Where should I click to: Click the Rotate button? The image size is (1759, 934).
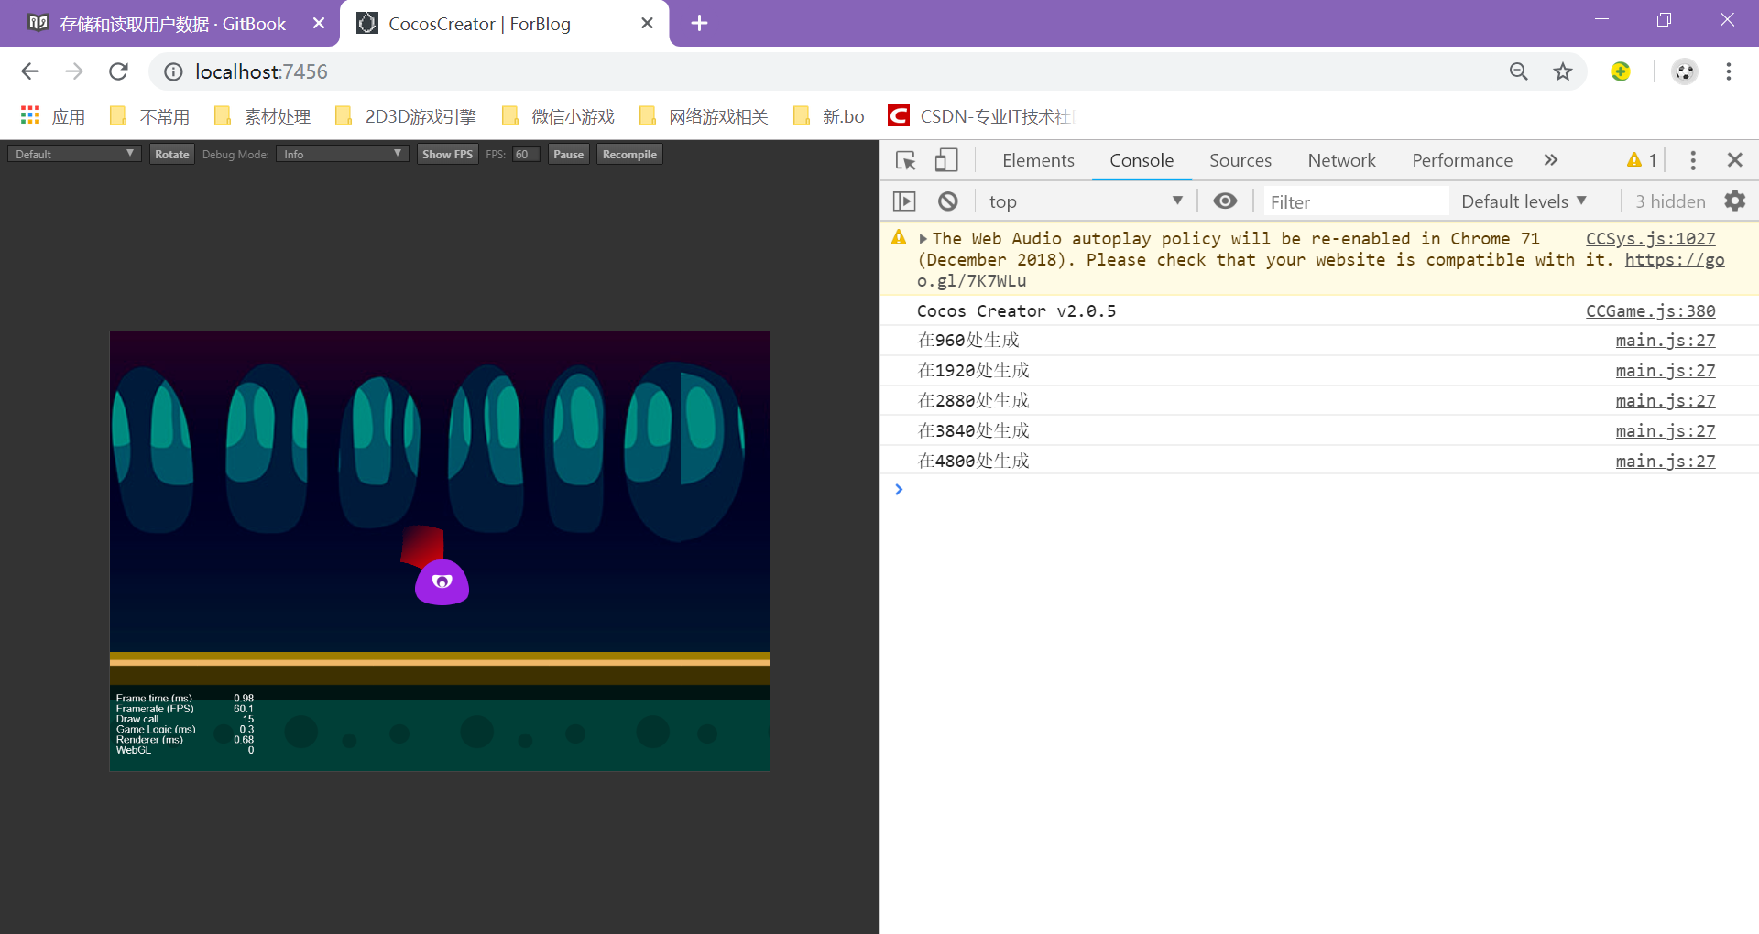pyautogui.click(x=172, y=154)
